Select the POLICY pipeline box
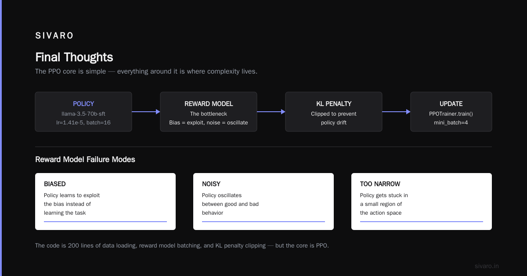Image resolution: width=527 pixels, height=276 pixels. (x=83, y=112)
